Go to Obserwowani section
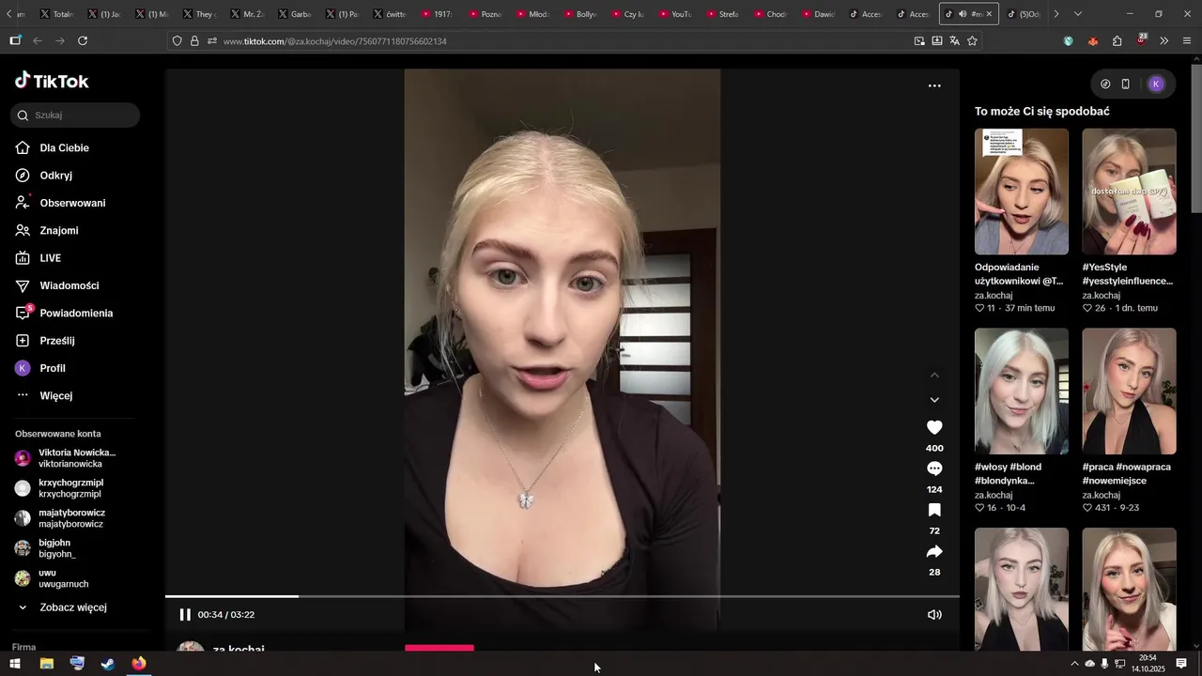1202x676 pixels. click(72, 203)
